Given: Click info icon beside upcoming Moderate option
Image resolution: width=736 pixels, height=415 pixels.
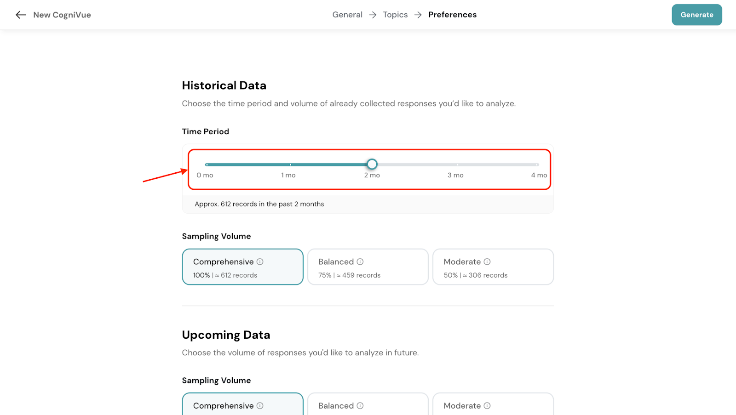Looking at the screenshot, I should 487,406.
